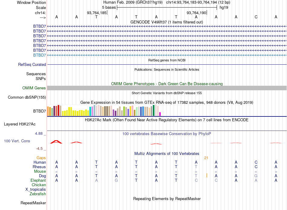This screenshot has height=210, width=287.
Task: Click the RepeatMasker track label
Action: click(x=33, y=203)
